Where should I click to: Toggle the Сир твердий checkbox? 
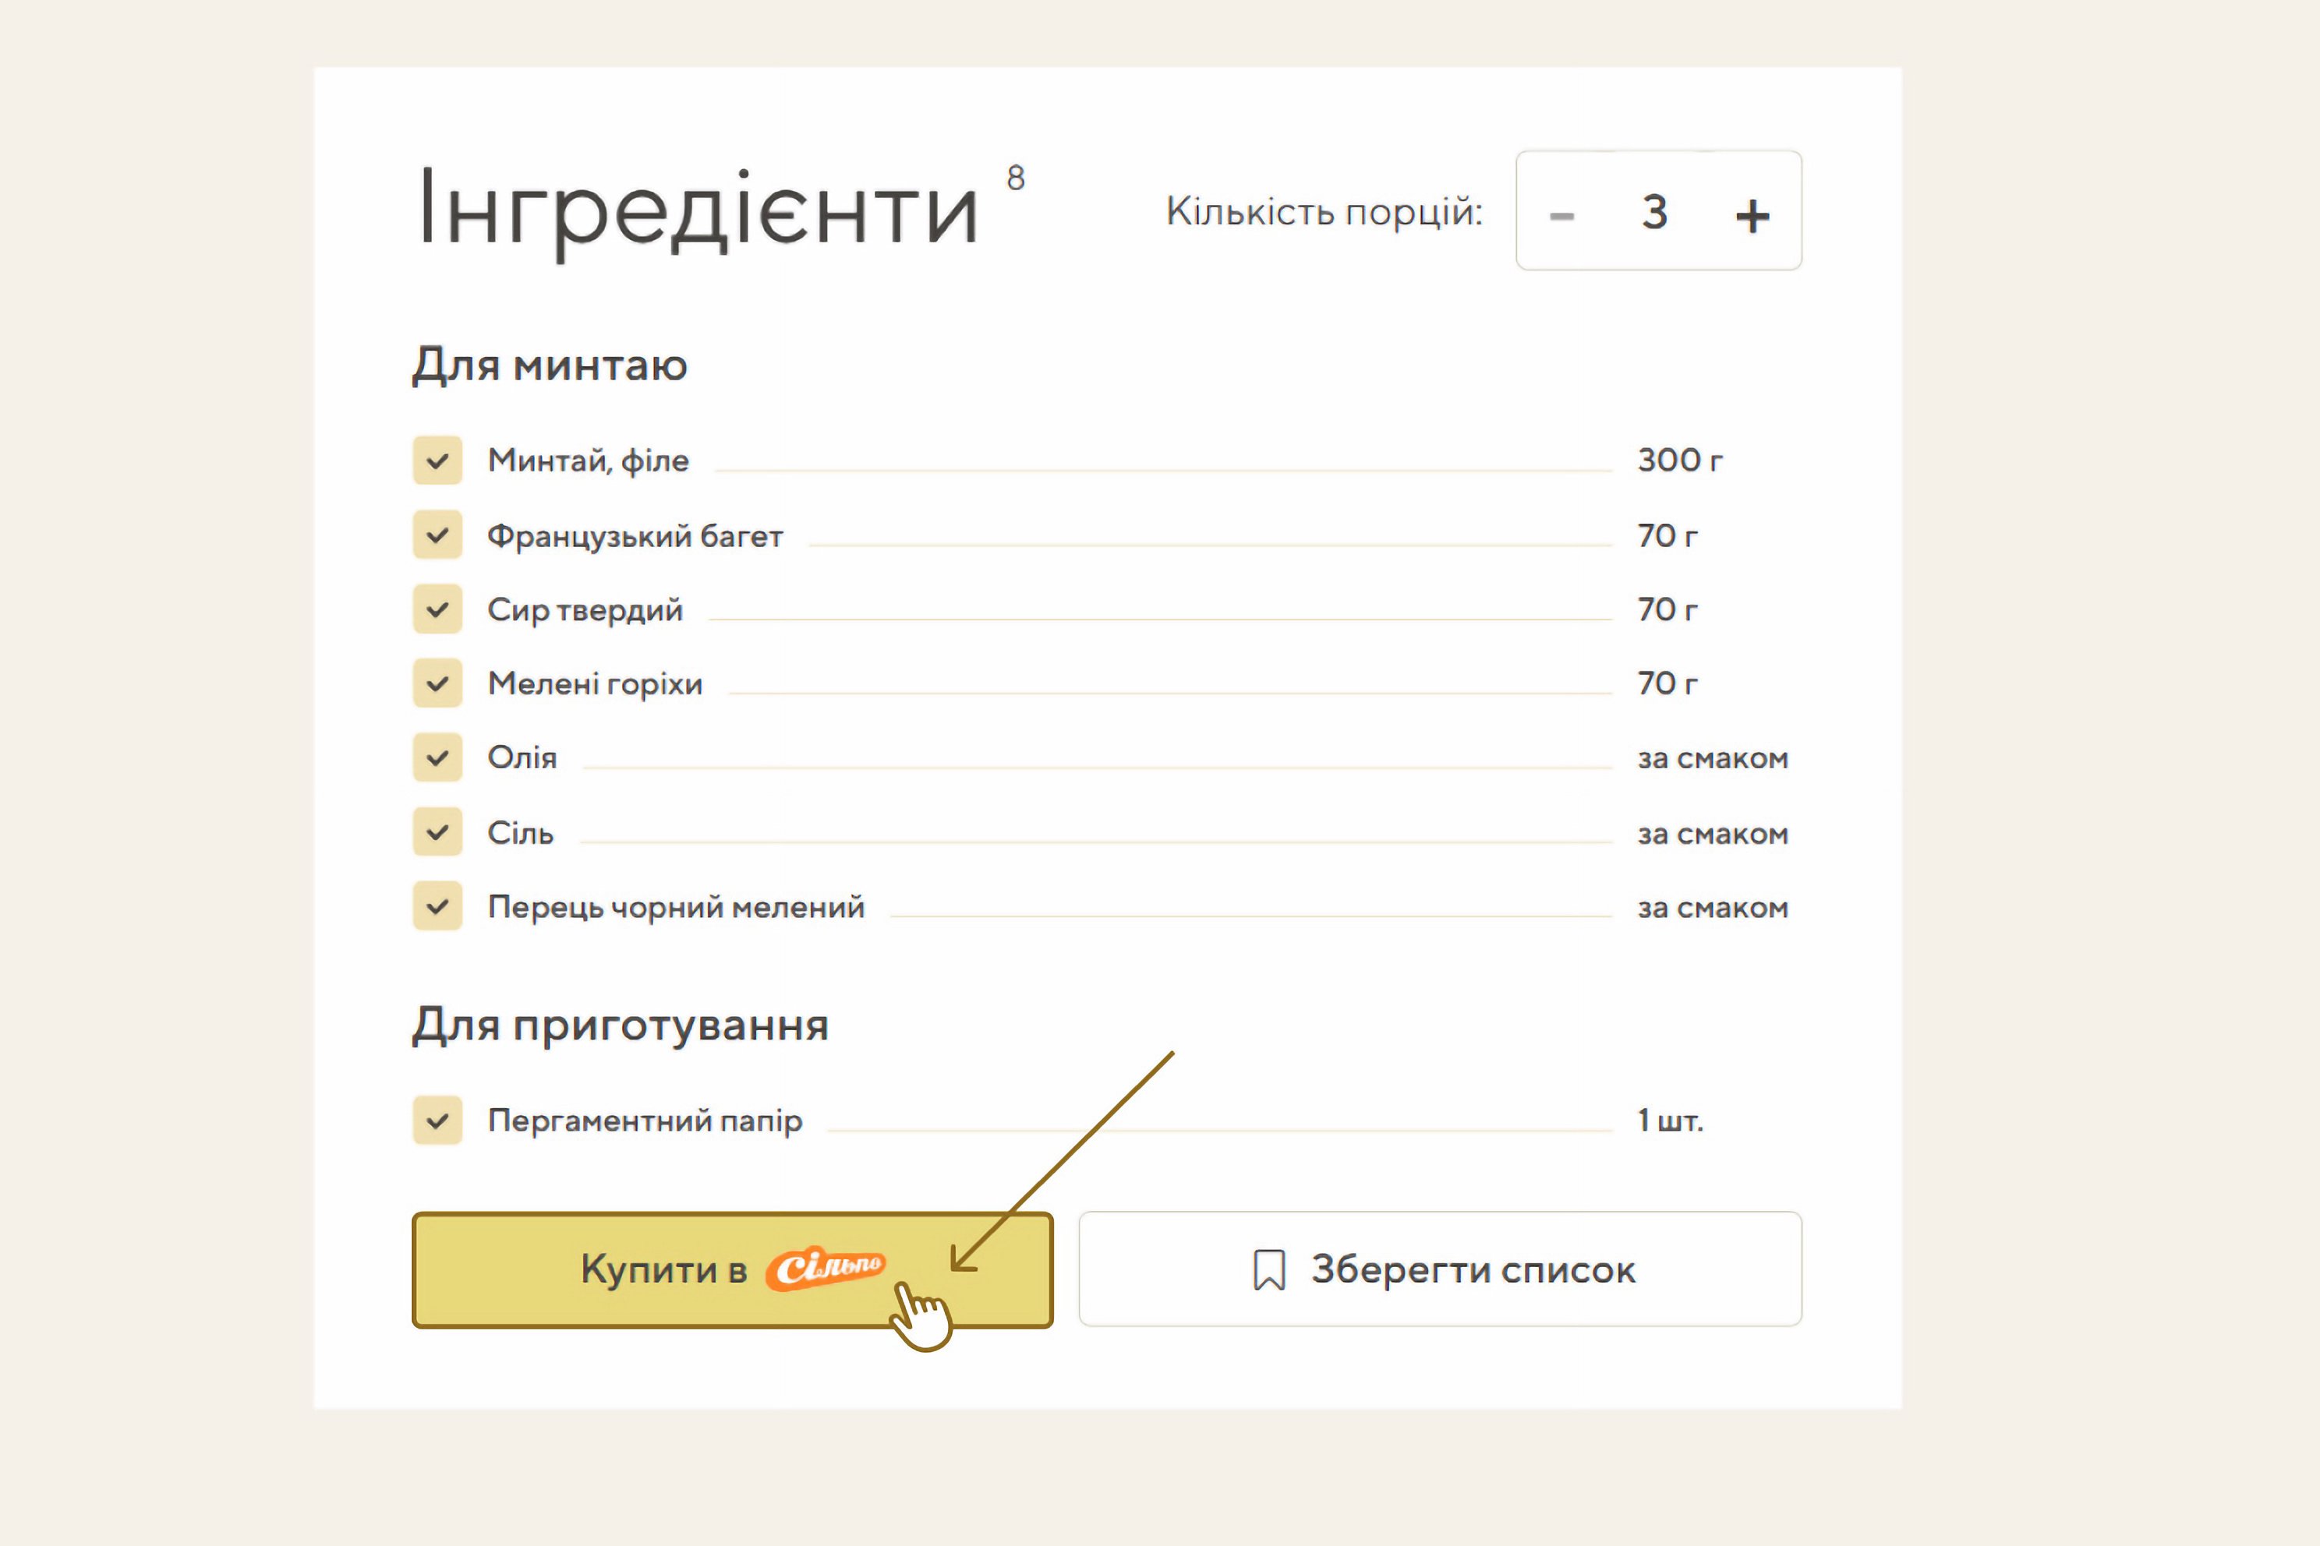[437, 609]
